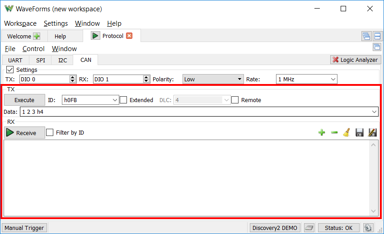Click the green plus icon on Welcome tab

point(37,36)
